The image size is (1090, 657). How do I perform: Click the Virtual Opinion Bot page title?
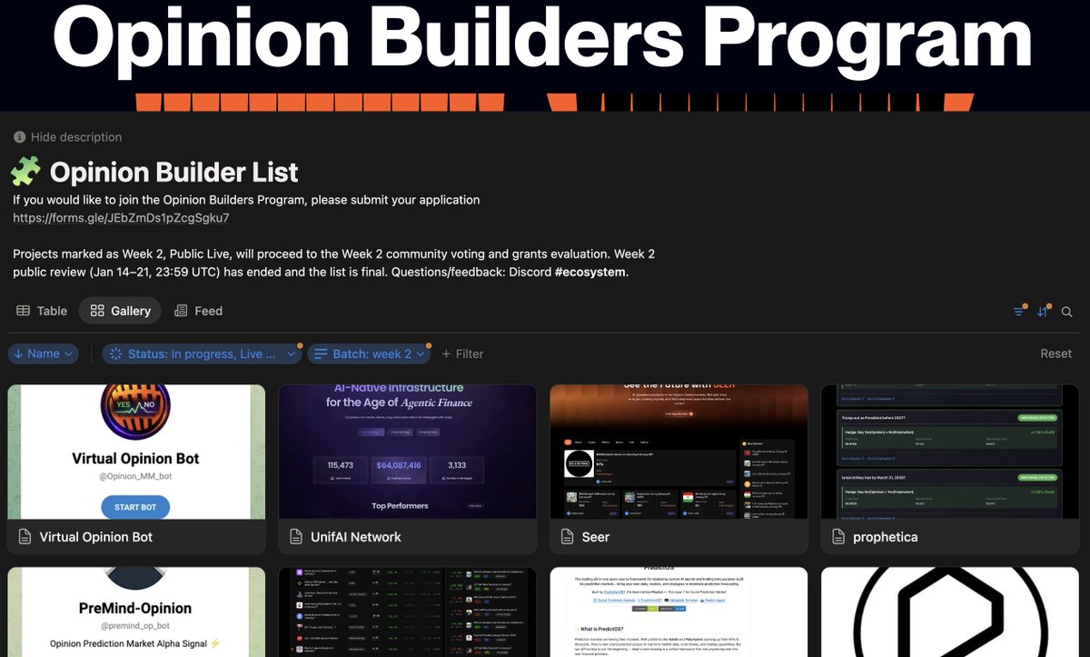click(96, 537)
